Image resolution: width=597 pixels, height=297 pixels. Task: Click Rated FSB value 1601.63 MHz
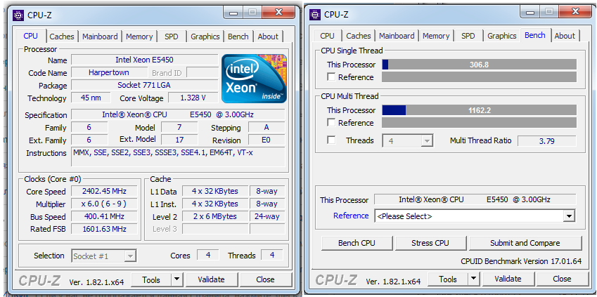tap(104, 229)
